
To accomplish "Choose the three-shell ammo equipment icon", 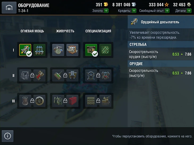I will (x=39, y=50).
